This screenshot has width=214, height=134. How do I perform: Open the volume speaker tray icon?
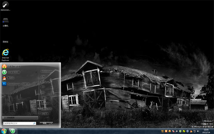click(198, 131)
